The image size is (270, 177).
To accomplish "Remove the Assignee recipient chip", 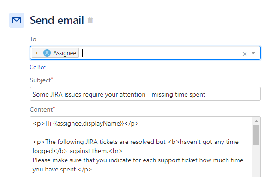I will (x=36, y=53).
